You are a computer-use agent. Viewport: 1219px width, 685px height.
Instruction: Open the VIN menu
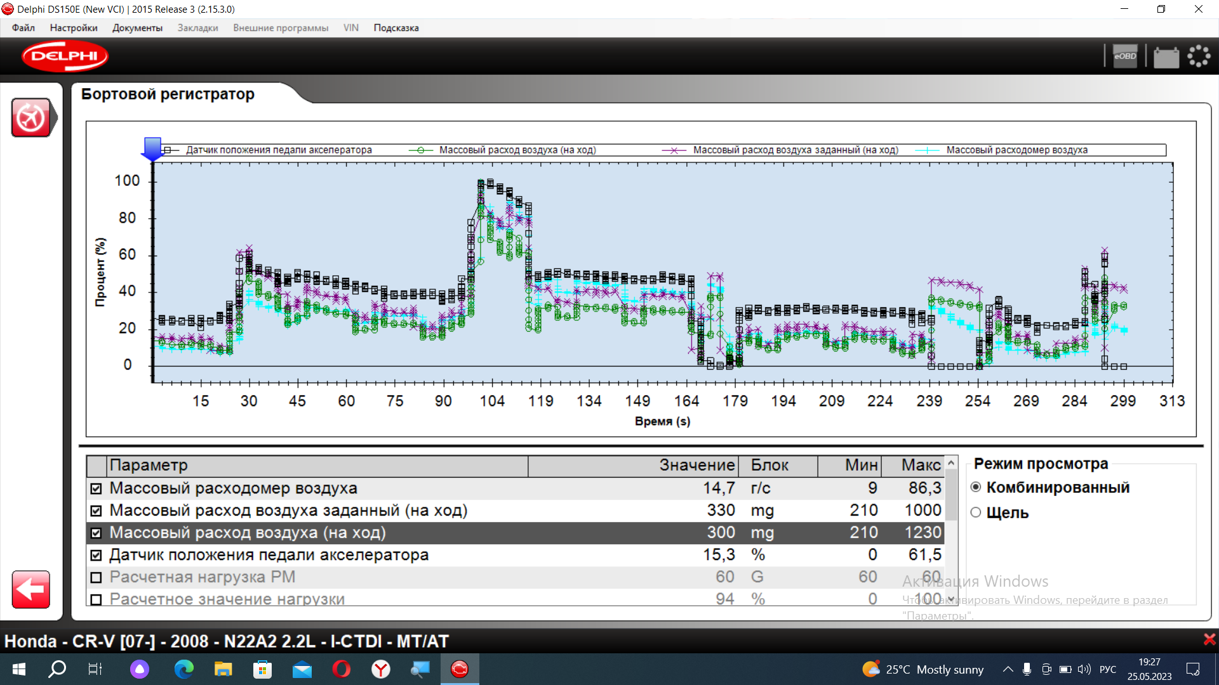coord(351,28)
